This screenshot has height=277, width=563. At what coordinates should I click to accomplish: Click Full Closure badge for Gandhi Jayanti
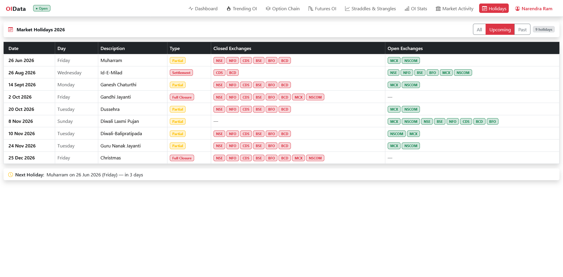pos(182,97)
